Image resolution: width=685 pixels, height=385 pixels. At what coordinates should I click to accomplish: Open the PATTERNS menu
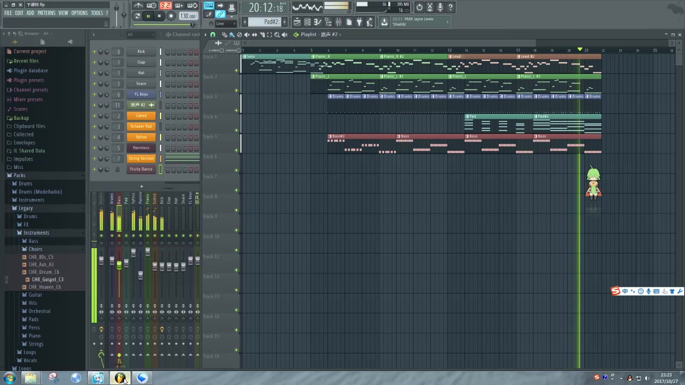click(47, 13)
